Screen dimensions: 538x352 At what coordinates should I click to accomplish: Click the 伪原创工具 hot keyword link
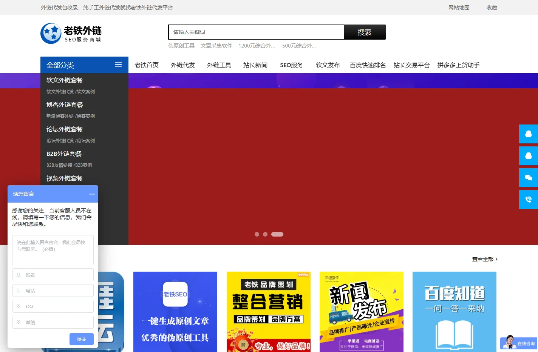click(x=181, y=46)
